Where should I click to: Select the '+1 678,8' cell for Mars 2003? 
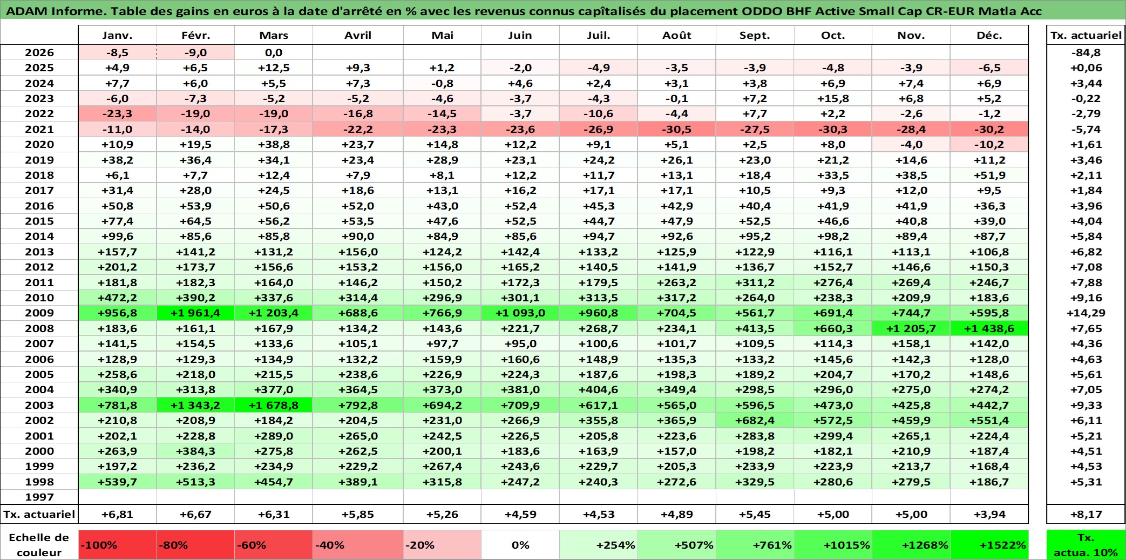(274, 406)
